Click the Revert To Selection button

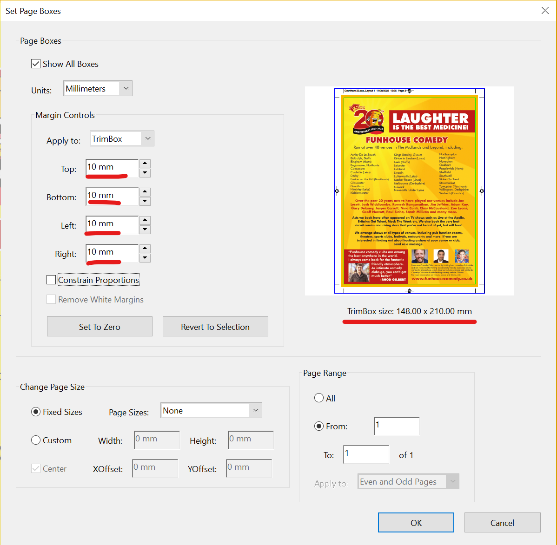(215, 327)
